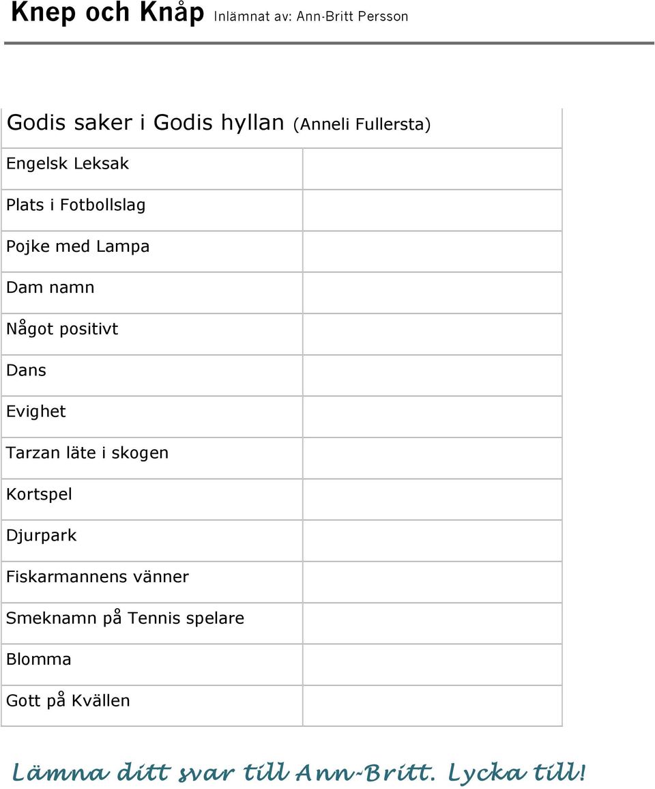Select the answer cell beside Evighet
Viewport: 655px width, 789px height.
[x=432, y=416]
